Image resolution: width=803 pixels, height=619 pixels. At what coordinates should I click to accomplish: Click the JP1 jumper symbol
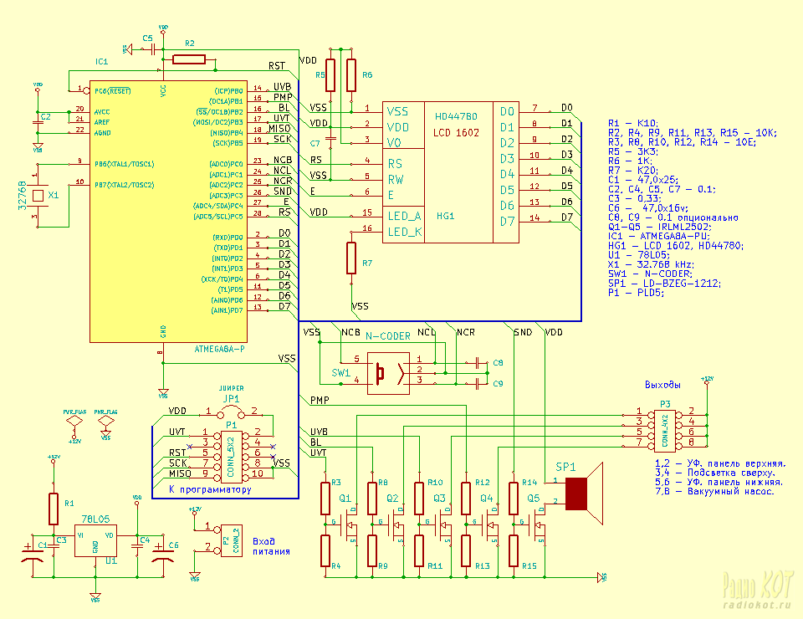pyautogui.click(x=231, y=412)
